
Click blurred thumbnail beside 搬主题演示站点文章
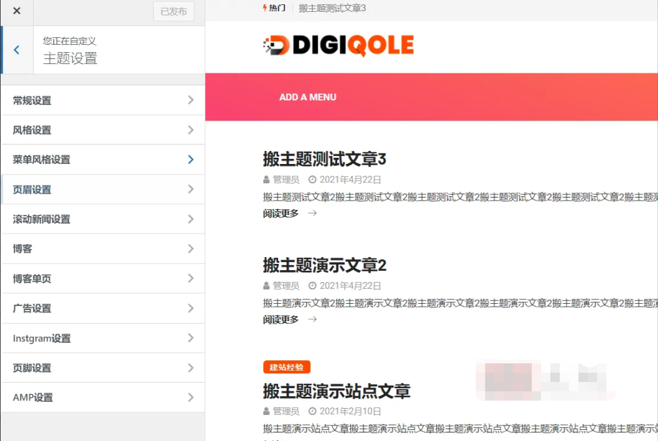pyautogui.click(x=545, y=380)
